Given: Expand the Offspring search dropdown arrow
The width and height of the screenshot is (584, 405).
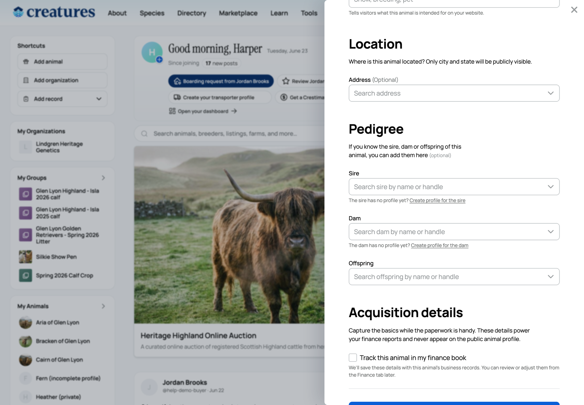Looking at the screenshot, I should pyautogui.click(x=551, y=277).
